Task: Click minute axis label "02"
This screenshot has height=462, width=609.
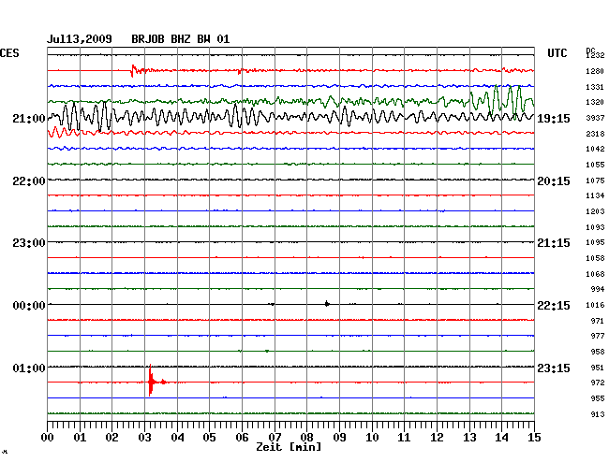Action: click(x=111, y=438)
